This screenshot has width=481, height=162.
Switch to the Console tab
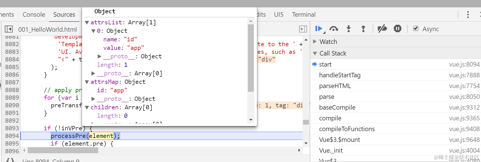pyautogui.click(x=34, y=14)
